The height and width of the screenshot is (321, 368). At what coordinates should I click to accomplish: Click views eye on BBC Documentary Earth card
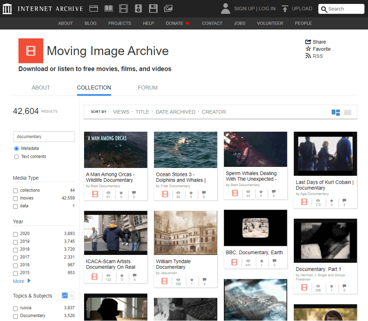(x=248, y=261)
